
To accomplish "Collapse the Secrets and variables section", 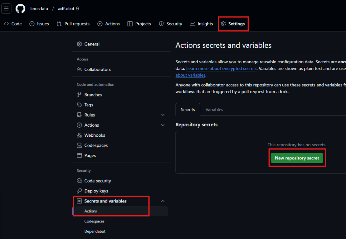I will coord(163,201).
